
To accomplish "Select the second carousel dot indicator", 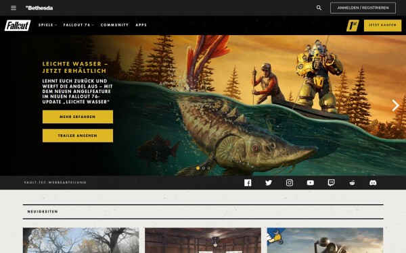I will coord(204,168).
